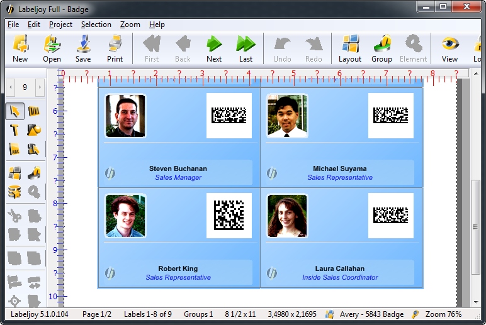
Task: Open the Edit menu
Action: [x=34, y=25]
